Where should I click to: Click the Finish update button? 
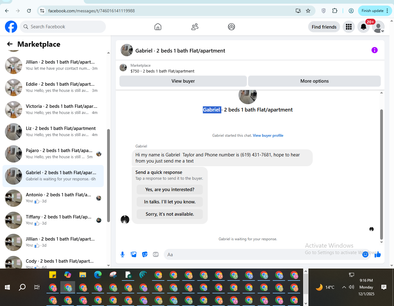(x=375, y=11)
